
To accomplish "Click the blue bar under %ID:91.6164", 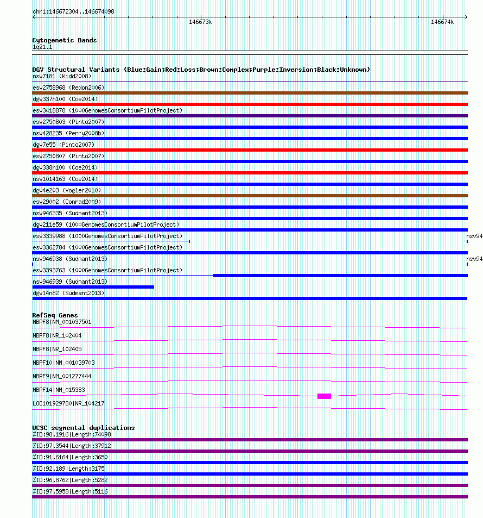I will 250,463.
